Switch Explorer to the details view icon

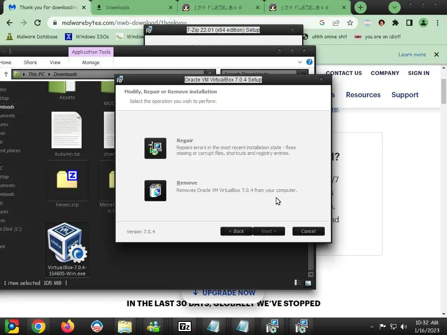[x=298, y=283]
